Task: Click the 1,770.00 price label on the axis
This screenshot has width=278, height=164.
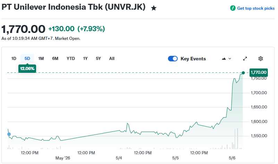Action: 259,72
